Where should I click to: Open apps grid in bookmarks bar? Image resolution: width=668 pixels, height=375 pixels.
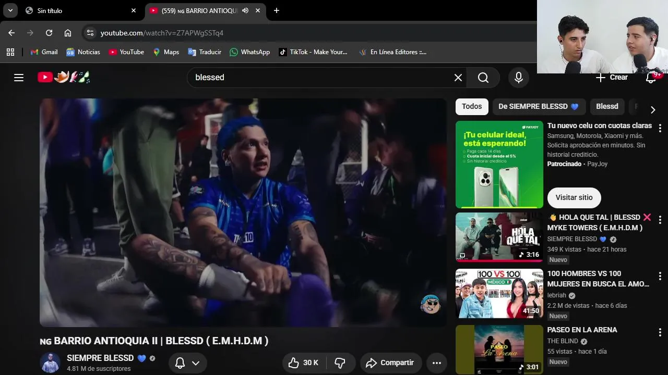(x=10, y=52)
